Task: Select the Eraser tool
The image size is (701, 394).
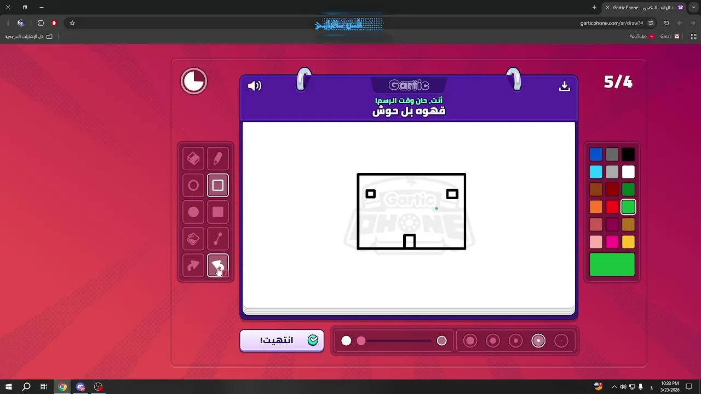Action: [193, 159]
